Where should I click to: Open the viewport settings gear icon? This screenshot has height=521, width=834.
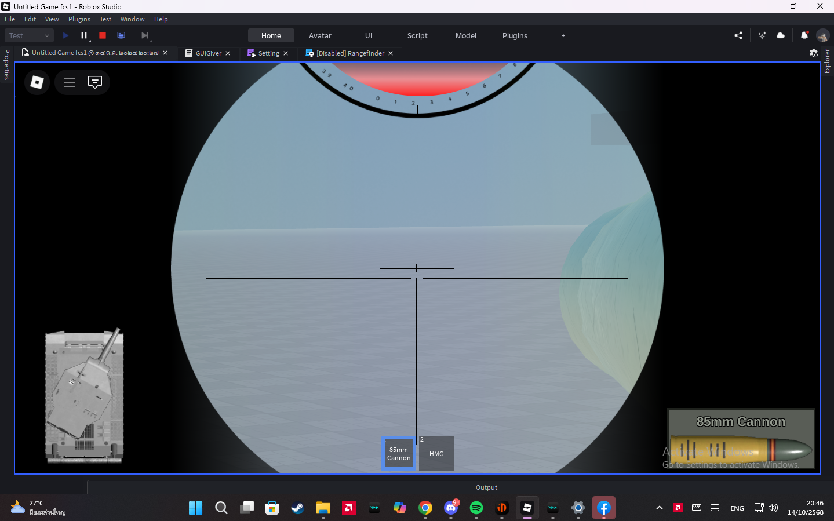pos(814,53)
